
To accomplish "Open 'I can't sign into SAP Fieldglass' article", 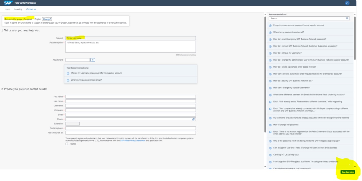I will (306, 162).
